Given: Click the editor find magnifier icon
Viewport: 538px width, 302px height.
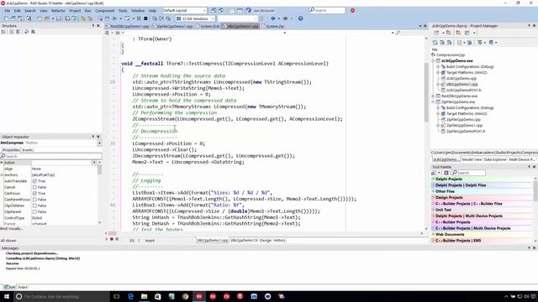Looking at the screenshot, I should pos(398,33).
